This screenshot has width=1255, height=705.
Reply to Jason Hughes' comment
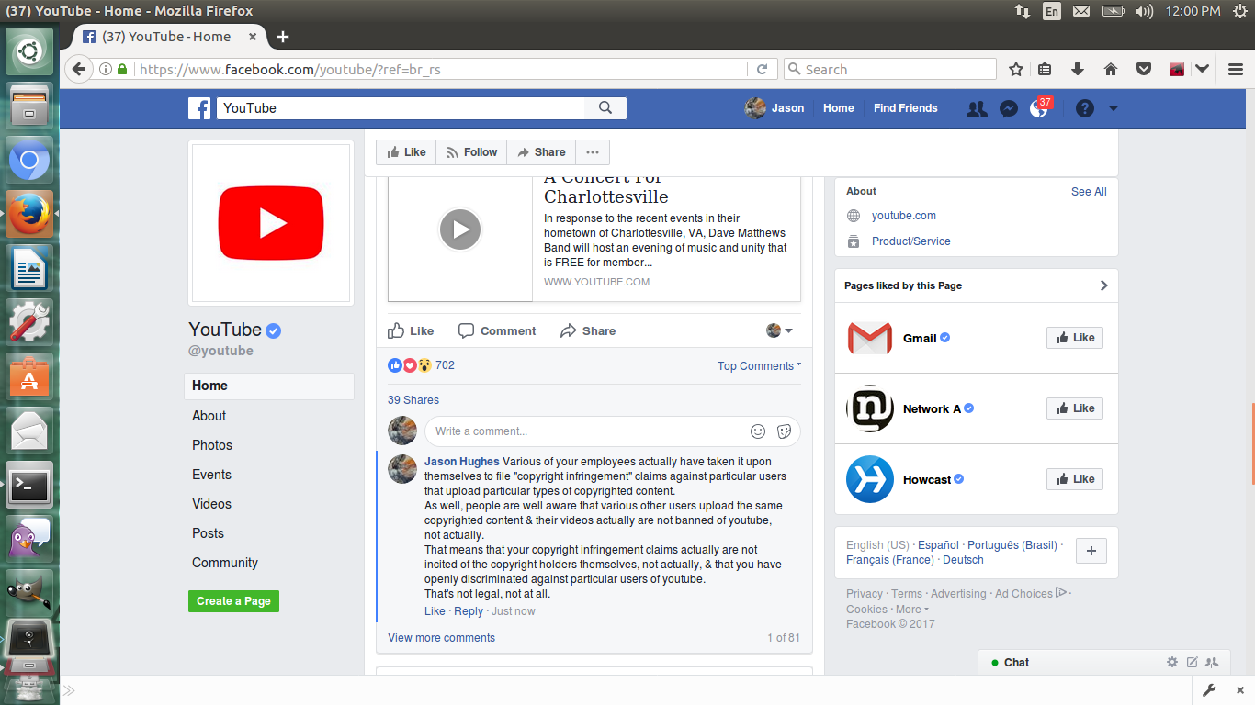pyautogui.click(x=469, y=611)
